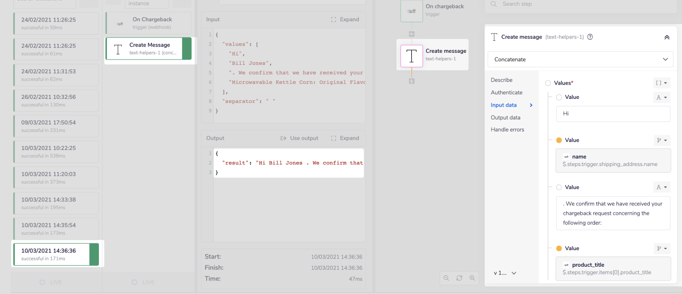Image resolution: width=682 pixels, height=294 pixels.
Task: Click plus icon below Create message step
Action: [x=412, y=81]
